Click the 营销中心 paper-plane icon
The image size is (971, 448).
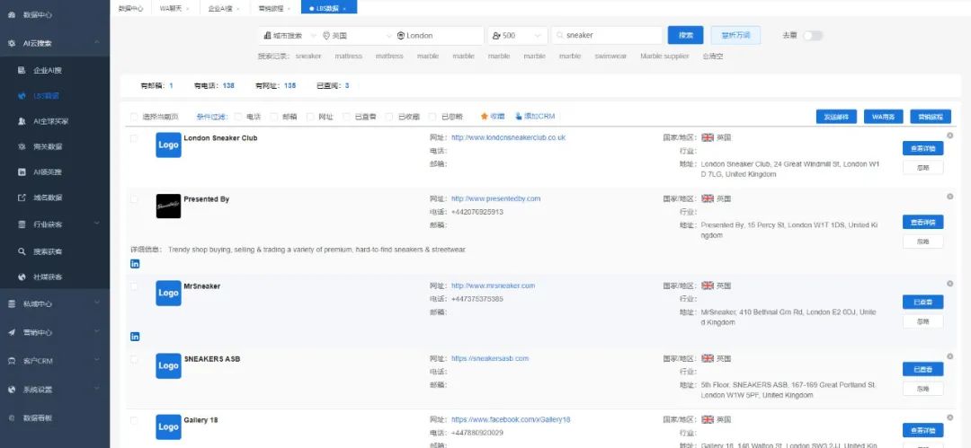(x=11, y=332)
